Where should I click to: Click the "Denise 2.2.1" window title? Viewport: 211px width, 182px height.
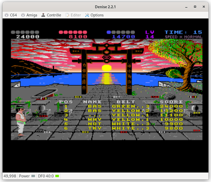[x=105, y=7]
